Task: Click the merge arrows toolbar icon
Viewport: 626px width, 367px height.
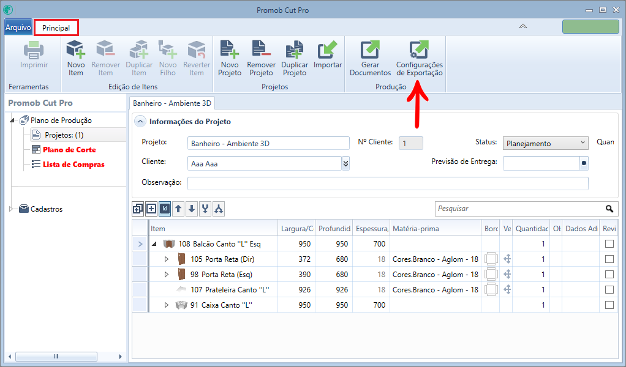Action: (x=205, y=209)
